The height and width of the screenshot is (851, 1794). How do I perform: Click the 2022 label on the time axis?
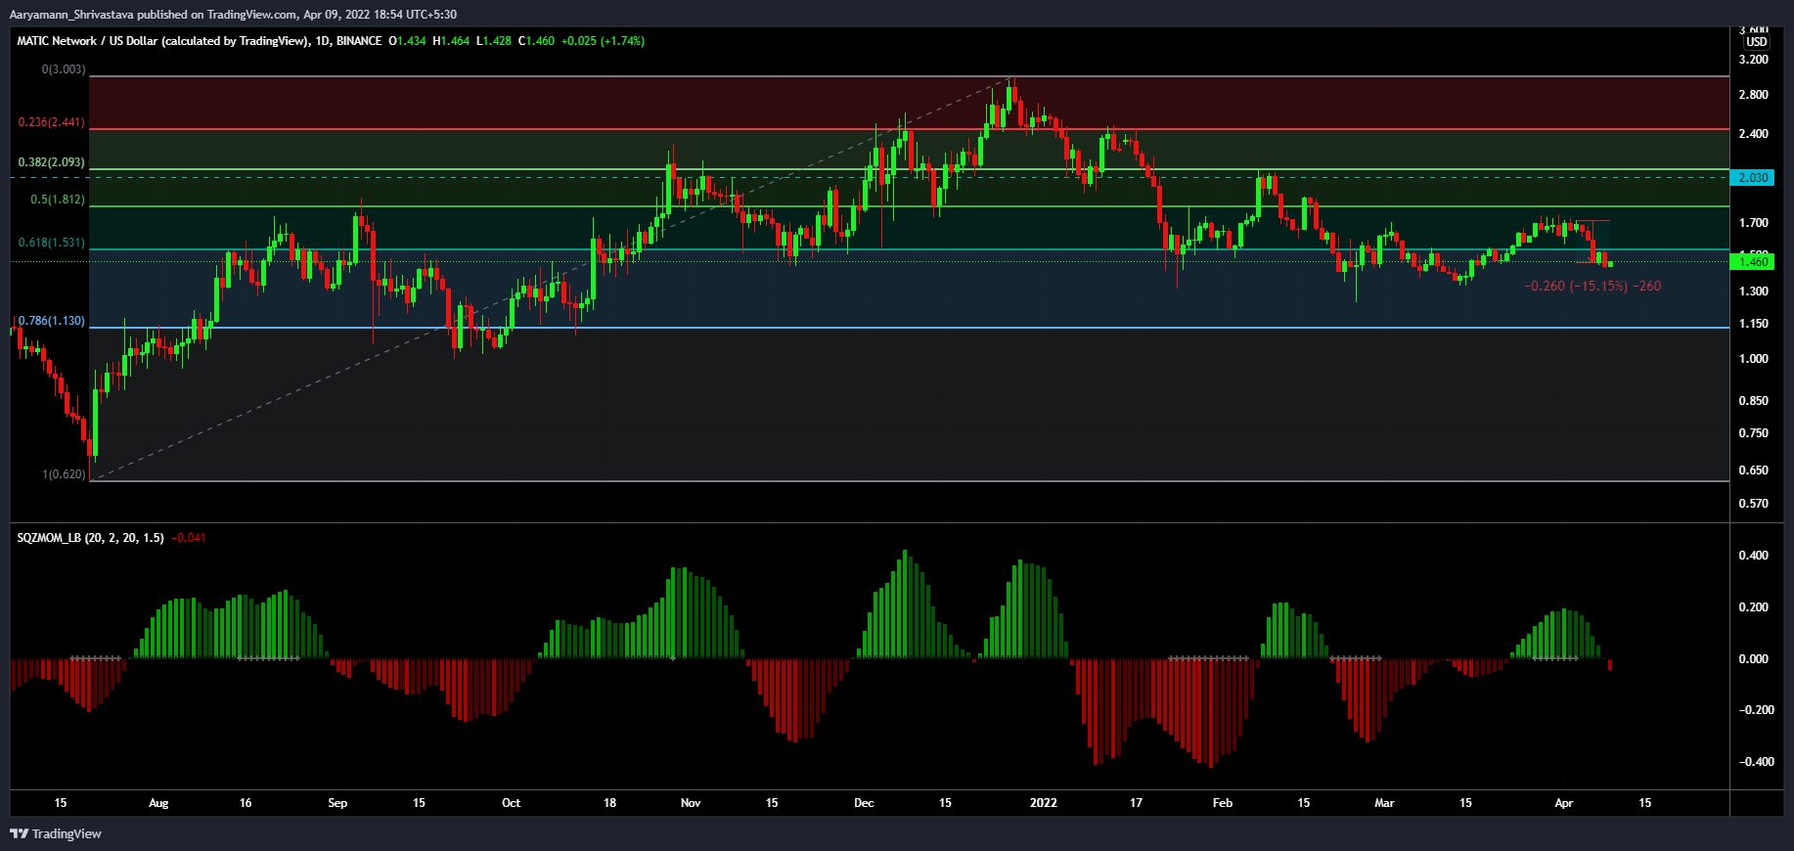(1044, 803)
